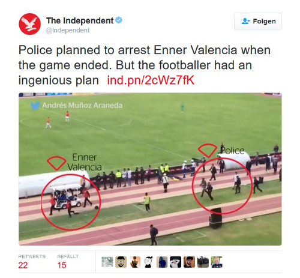The height and width of the screenshot is (278, 300).
Task: Click the dark crowd photo avatar
Action: click(x=203, y=262)
